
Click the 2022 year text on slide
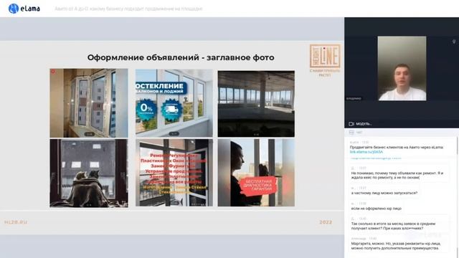(326, 222)
